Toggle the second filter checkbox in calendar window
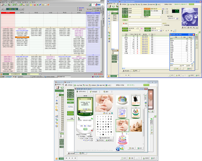 [78, 9]
